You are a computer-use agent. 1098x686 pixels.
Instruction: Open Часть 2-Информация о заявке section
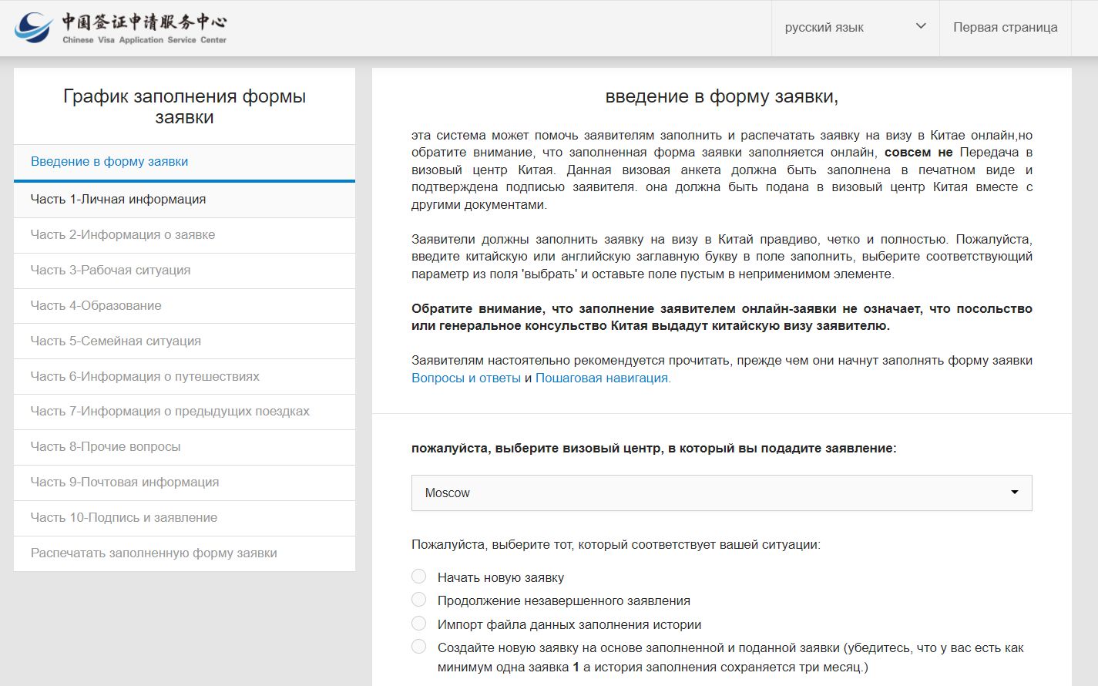tap(123, 235)
